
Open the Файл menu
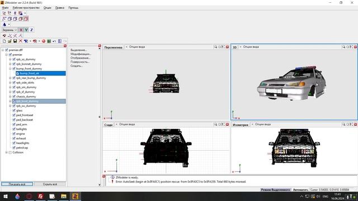click(5, 8)
